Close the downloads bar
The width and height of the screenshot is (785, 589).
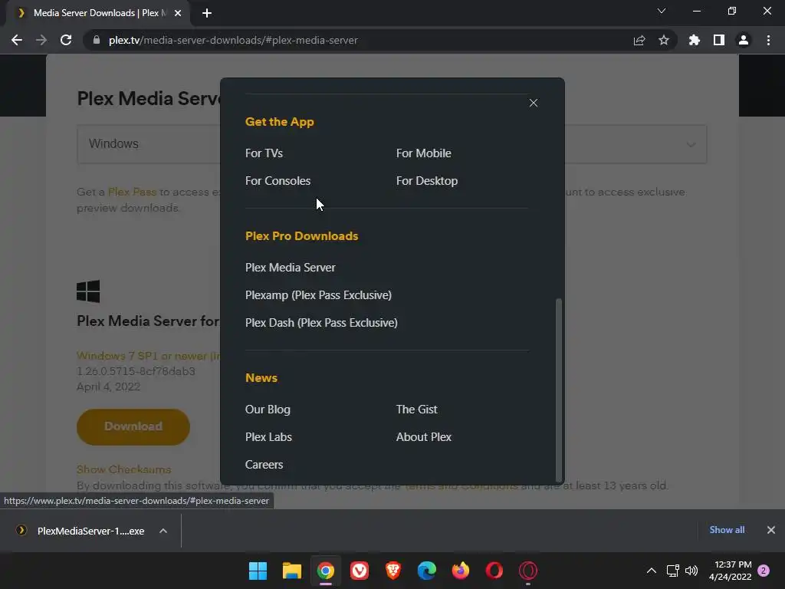771,530
